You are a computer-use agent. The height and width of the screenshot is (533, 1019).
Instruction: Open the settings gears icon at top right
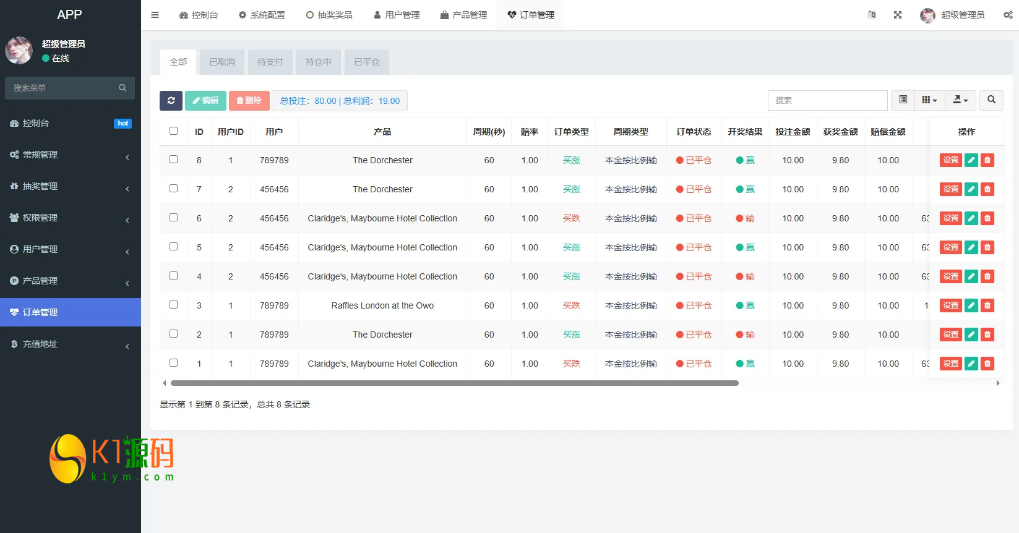coord(1008,15)
